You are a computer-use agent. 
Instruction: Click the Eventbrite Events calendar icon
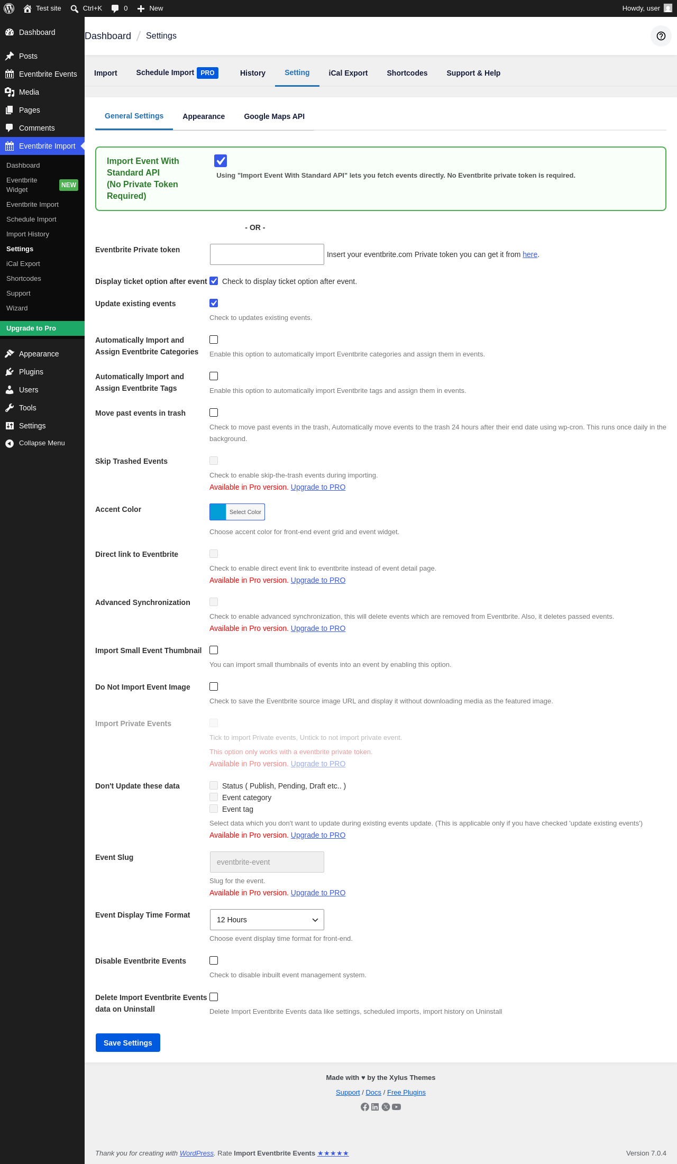10,74
